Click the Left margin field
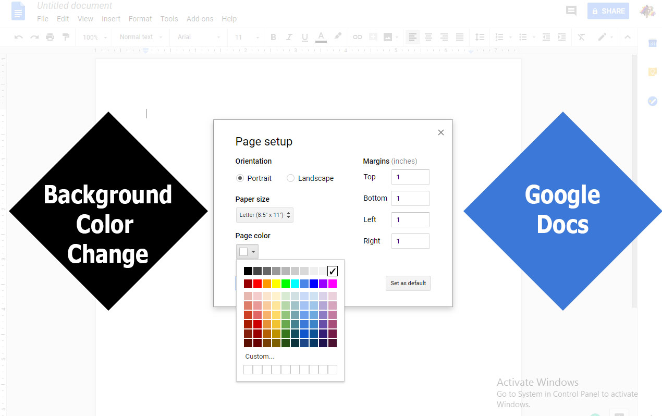This screenshot has height=416, width=662. point(410,219)
